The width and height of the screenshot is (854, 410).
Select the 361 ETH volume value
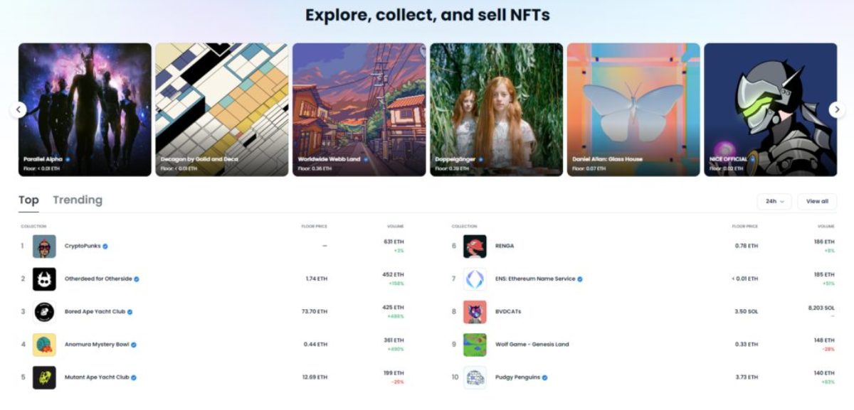click(x=394, y=340)
